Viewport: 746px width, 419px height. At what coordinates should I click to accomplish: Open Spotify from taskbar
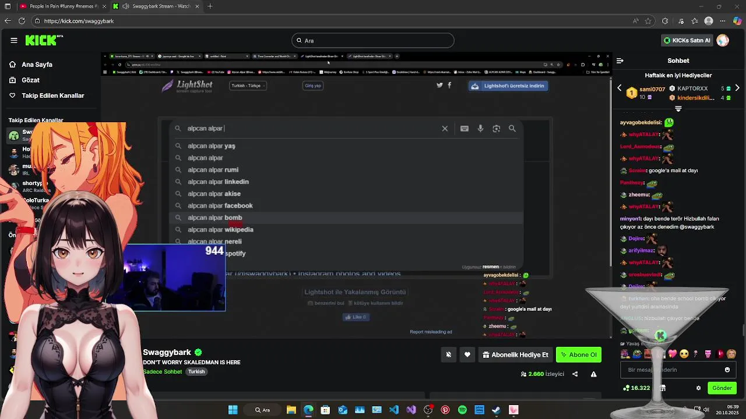click(462, 410)
